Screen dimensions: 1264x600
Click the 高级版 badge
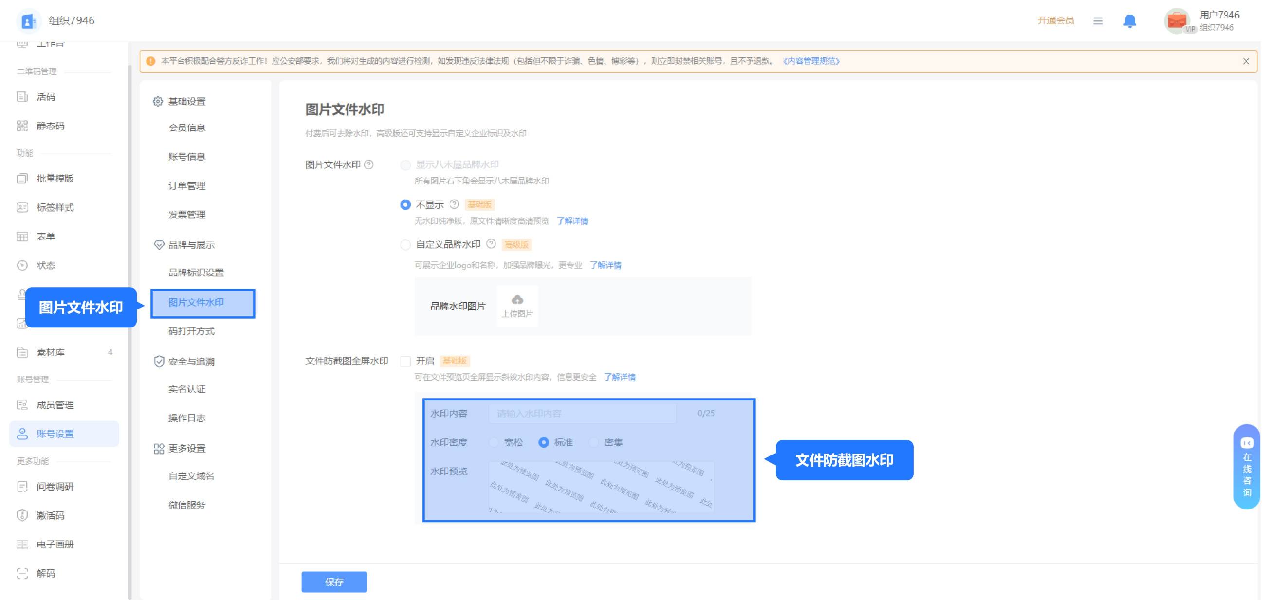click(x=517, y=245)
